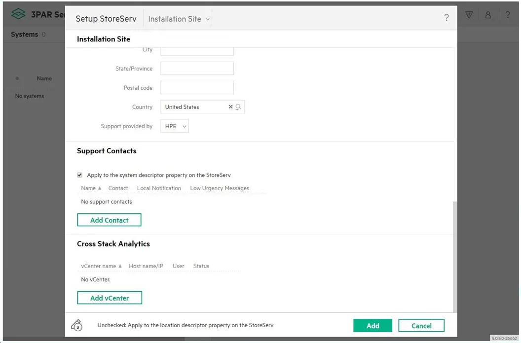Click the Add Contact button

coord(109,220)
